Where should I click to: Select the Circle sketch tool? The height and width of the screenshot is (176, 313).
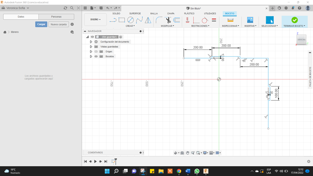[130, 20]
